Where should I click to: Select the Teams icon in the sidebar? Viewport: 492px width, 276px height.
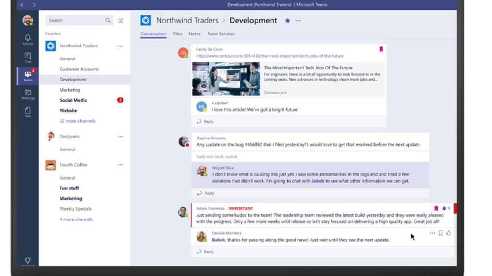pyautogui.click(x=27, y=76)
